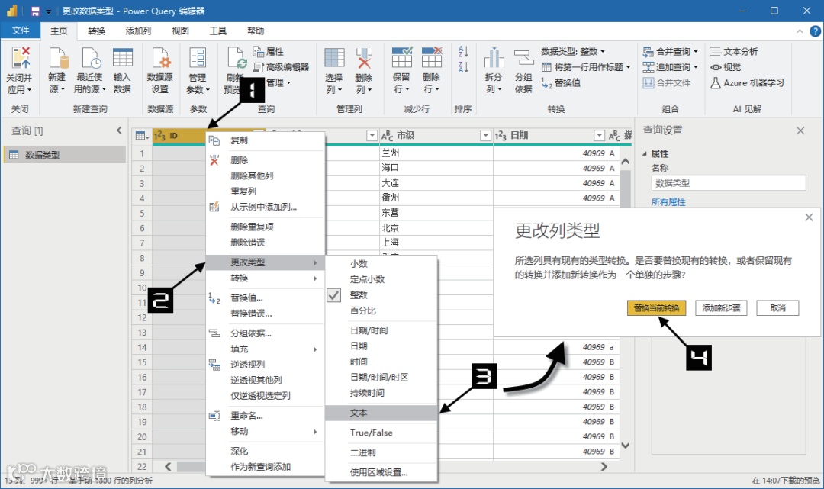The image size is (824, 489).
Task: Open the 日期 column filter dropdown
Action: 599,136
